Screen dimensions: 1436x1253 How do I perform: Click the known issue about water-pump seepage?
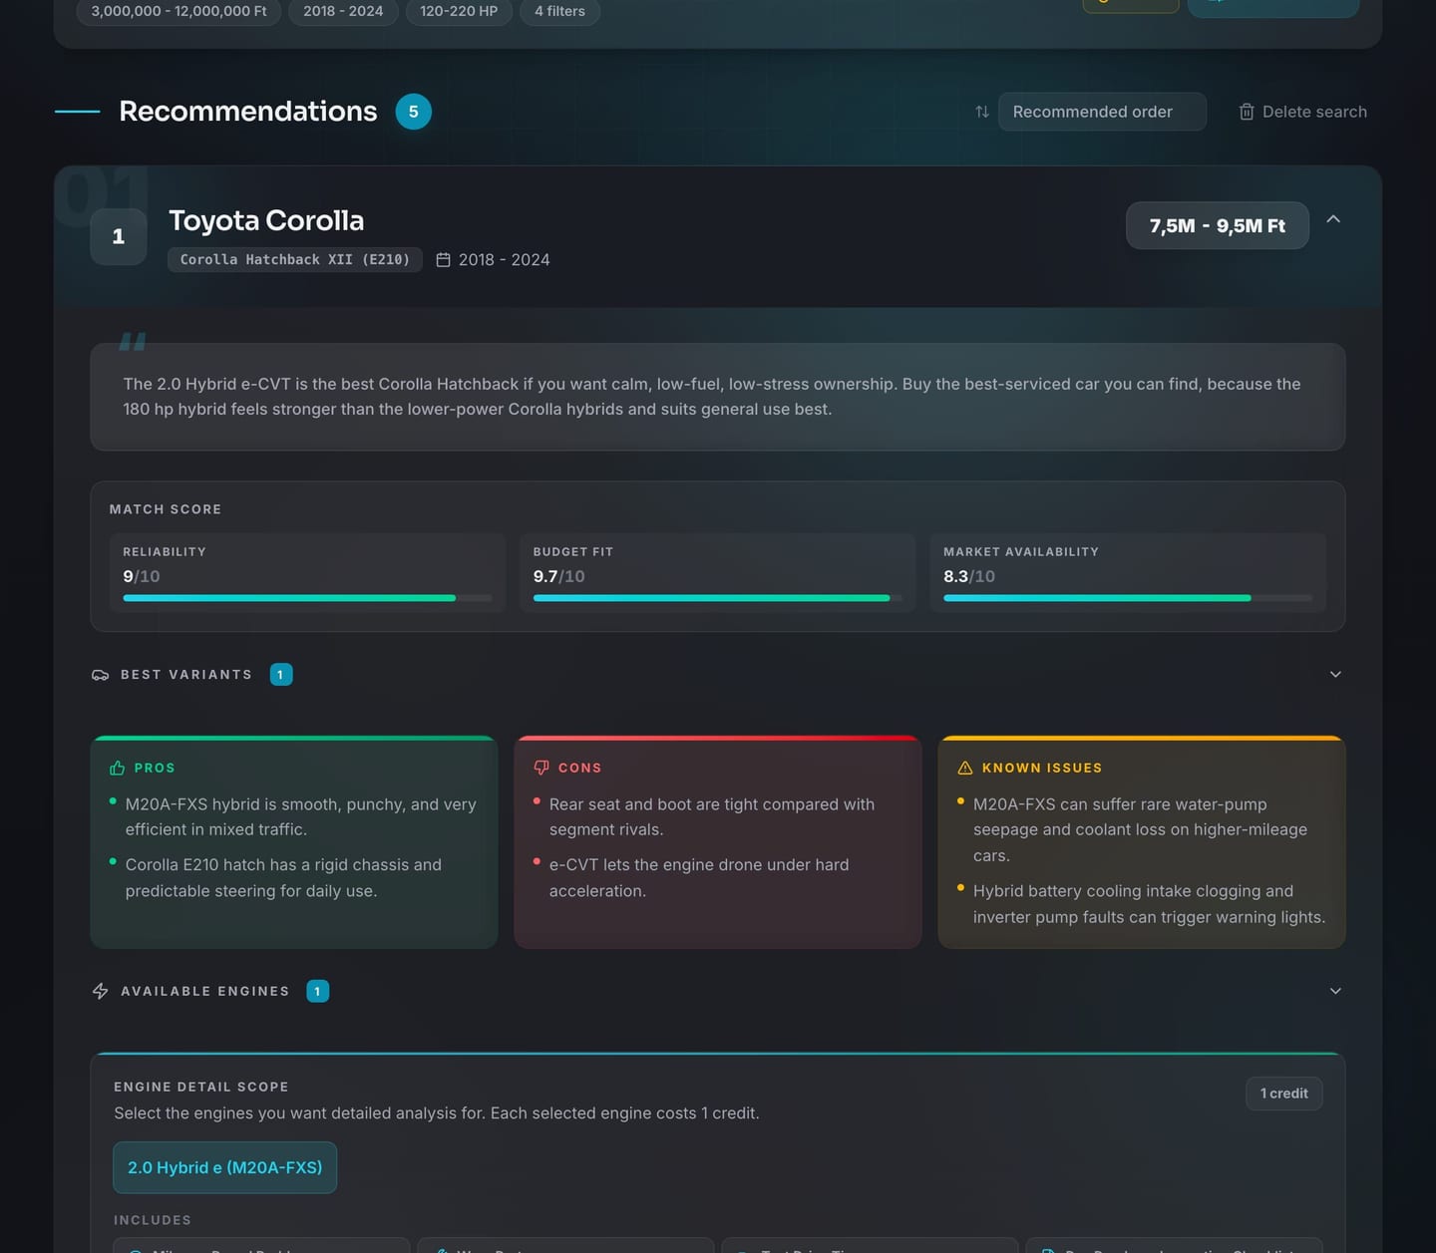(1140, 829)
